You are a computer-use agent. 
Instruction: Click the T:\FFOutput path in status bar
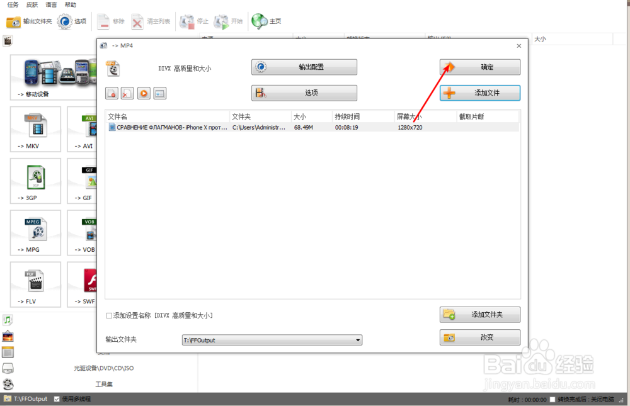(30, 399)
